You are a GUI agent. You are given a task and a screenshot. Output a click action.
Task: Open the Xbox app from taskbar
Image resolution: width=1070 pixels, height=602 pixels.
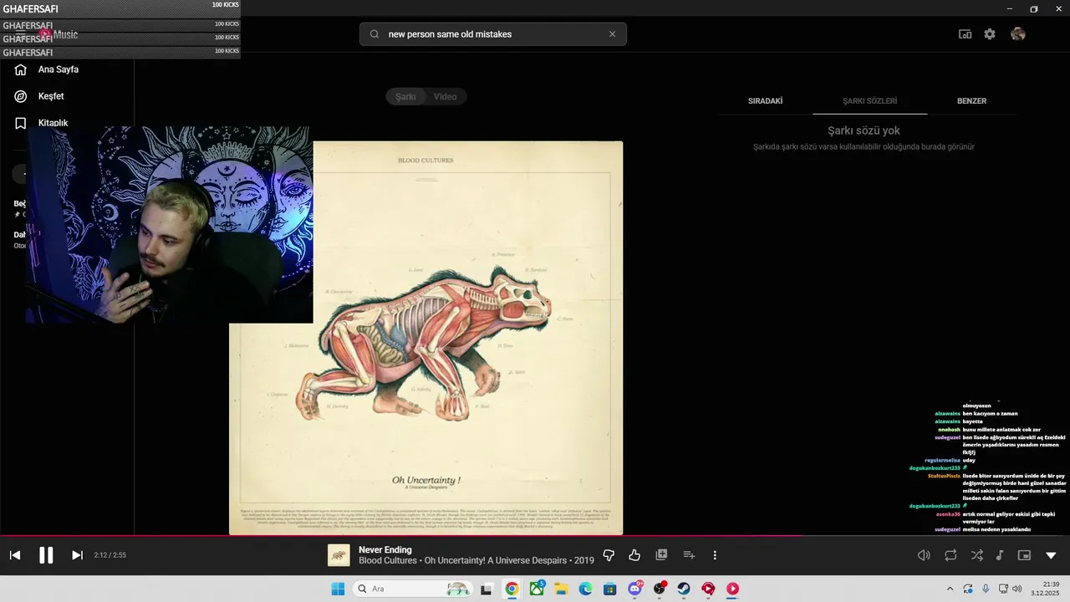[x=537, y=589]
